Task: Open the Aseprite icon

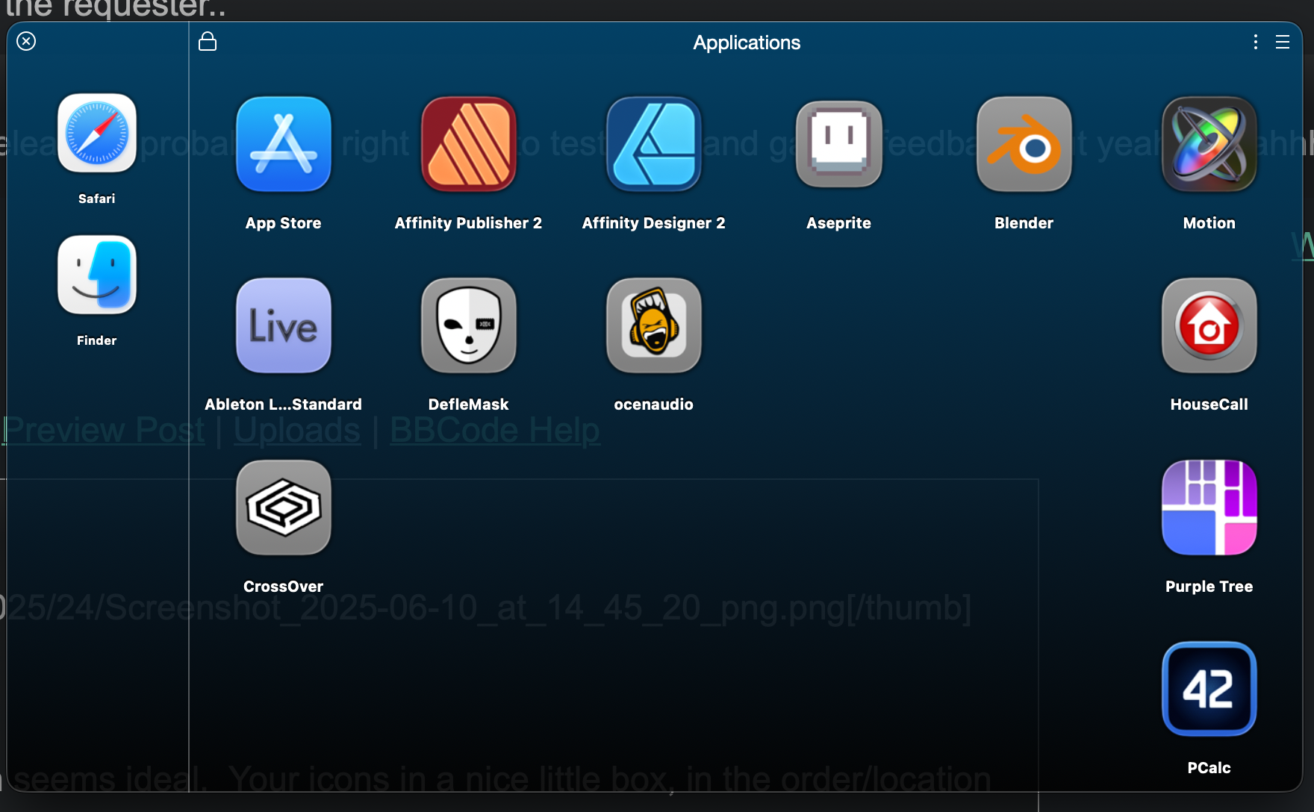Action: pyautogui.click(x=839, y=144)
